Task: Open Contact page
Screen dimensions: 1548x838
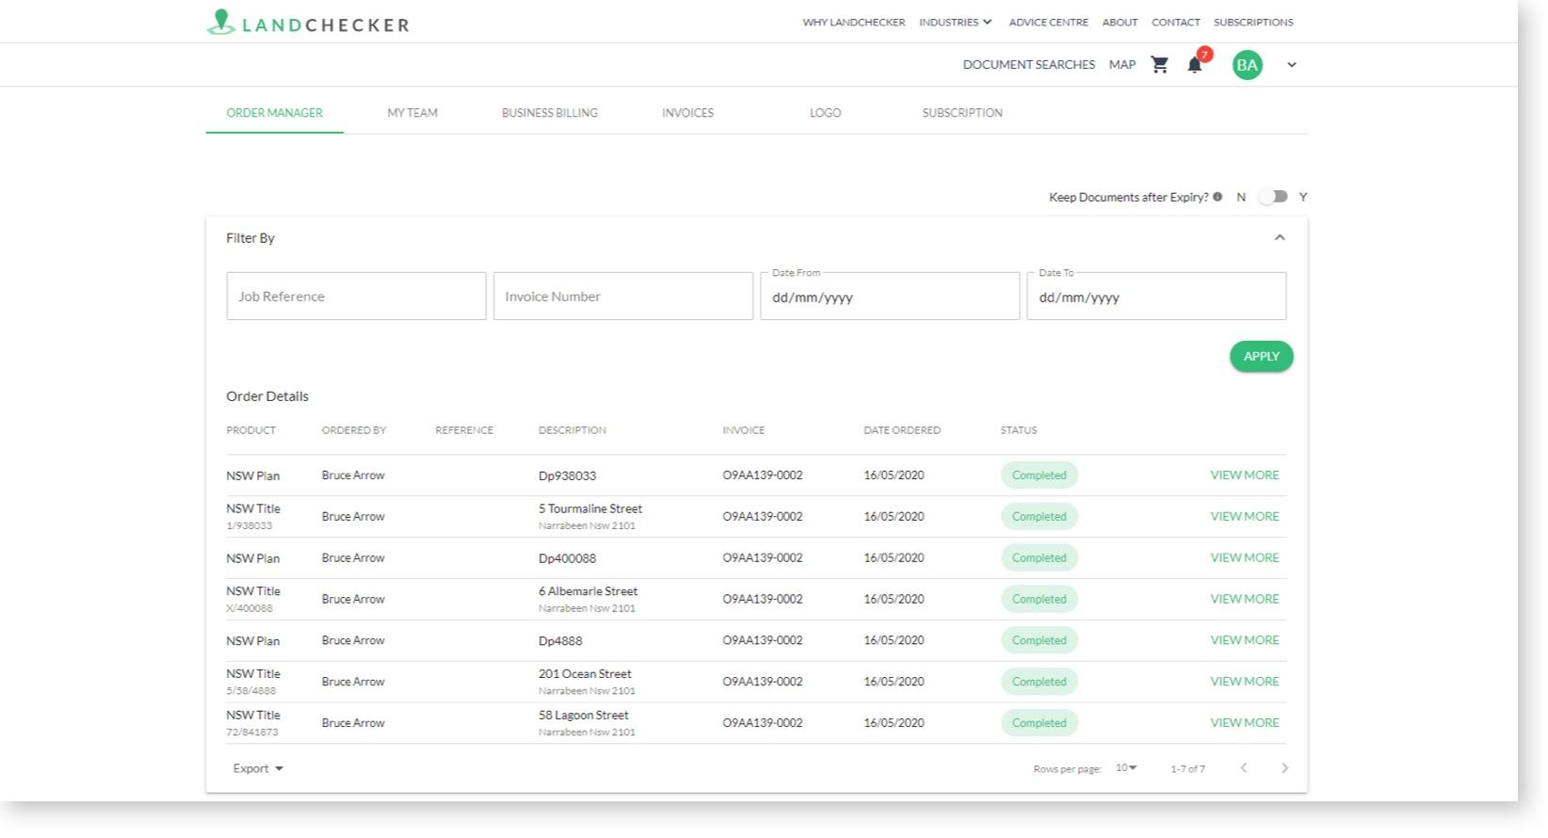Action: [x=1175, y=23]
